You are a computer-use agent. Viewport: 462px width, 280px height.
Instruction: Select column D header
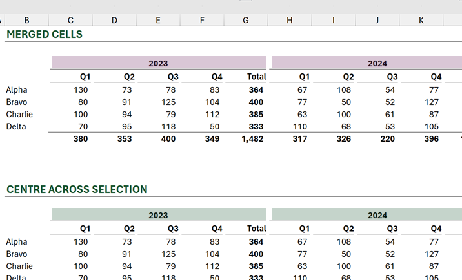pyautogui.click(x=114, y=20)
